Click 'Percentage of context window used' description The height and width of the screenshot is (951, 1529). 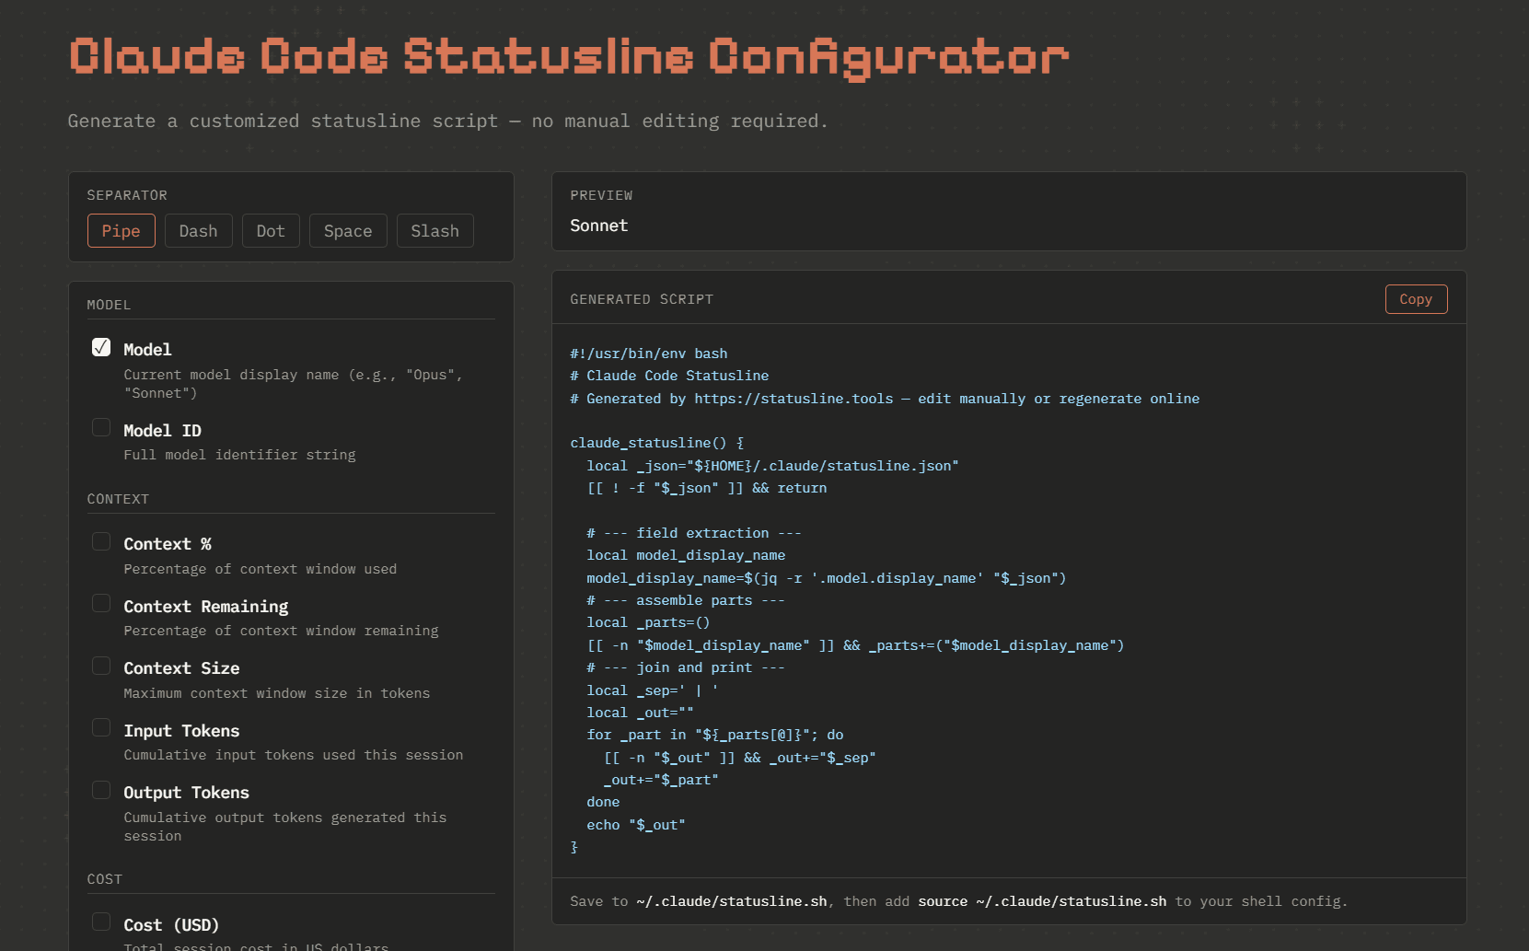pyautogui.click(x=261, y=569)
